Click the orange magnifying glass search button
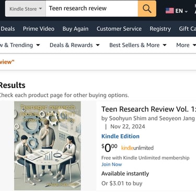 [147, 8]
